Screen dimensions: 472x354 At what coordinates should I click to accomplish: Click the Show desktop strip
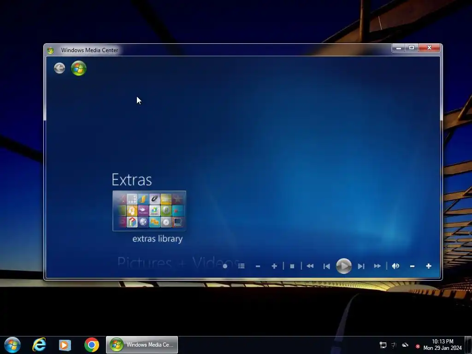point(468,345)
